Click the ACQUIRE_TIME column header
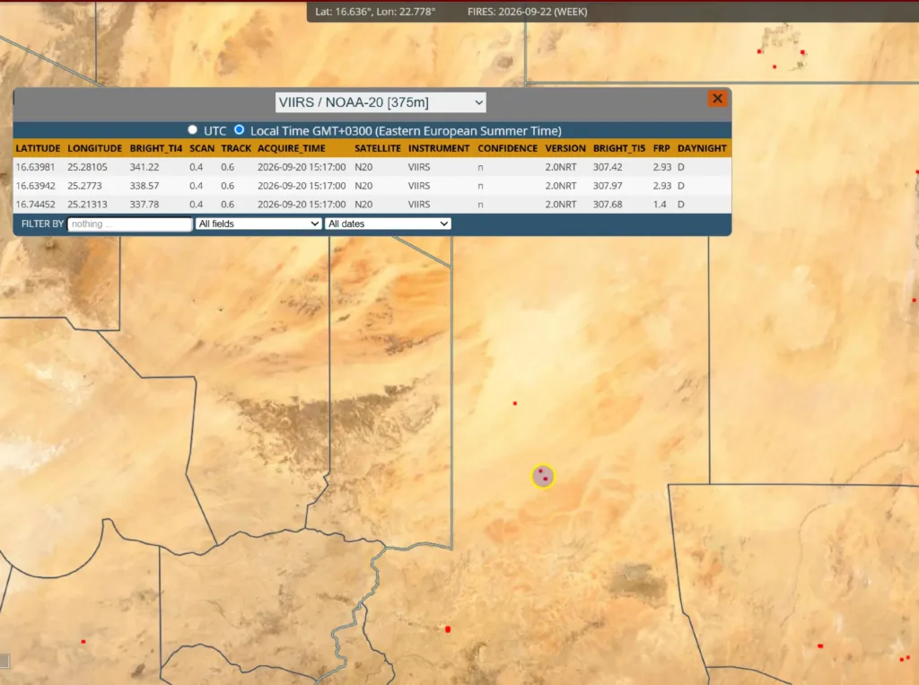Image resolution: width=919 pixels, height=685 pixels. click(292, 148)
